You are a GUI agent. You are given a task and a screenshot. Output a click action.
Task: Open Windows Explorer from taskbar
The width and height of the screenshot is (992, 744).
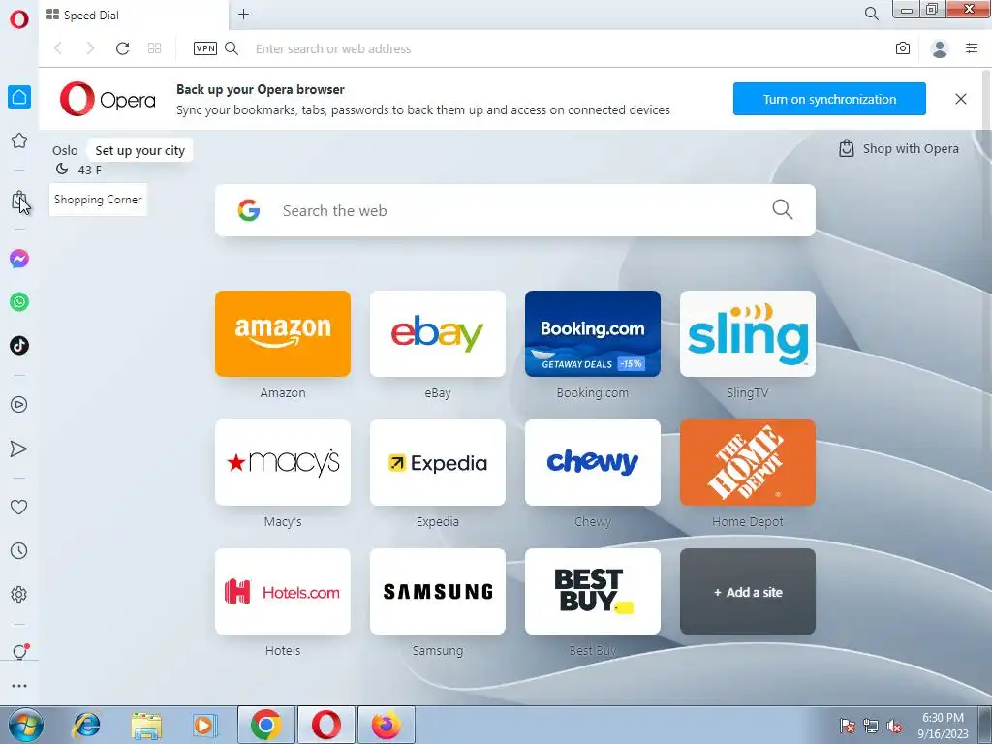pos(146,726)
